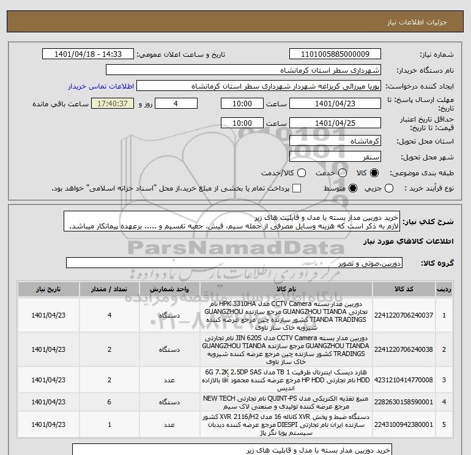Click the unit عدد in hard disk row
471x455 pixels.
click(169, 380)
